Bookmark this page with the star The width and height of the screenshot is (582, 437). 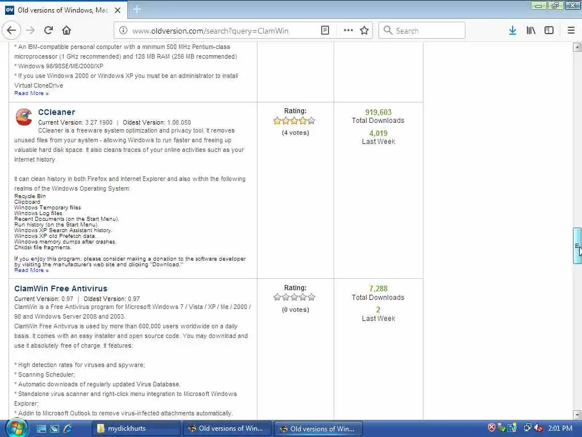[x=364, y=31]
